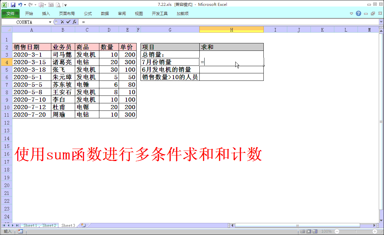Click cell containing 苏东坡

(63, 84)
